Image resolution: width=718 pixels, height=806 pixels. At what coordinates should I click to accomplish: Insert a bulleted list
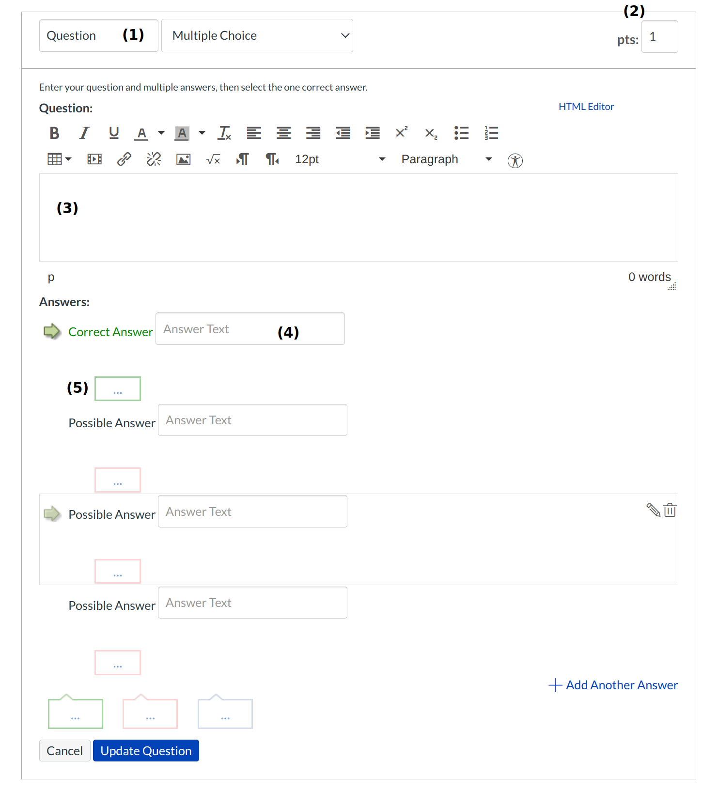tap(461, 133)
